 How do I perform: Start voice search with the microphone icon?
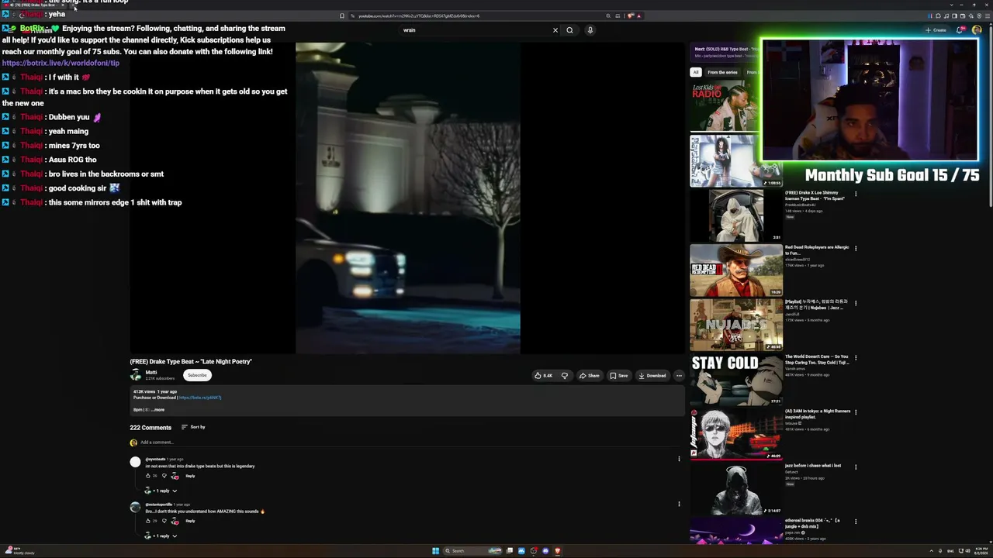click(x=590, y=30)
